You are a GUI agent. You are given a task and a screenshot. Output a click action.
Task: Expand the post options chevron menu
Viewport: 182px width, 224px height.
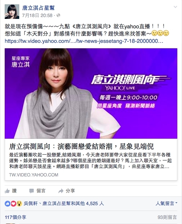pos(175,7)
